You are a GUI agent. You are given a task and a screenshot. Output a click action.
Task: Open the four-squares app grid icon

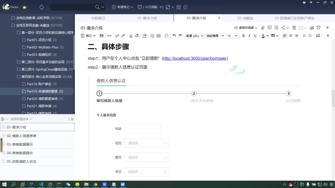[x=179, y=7]
